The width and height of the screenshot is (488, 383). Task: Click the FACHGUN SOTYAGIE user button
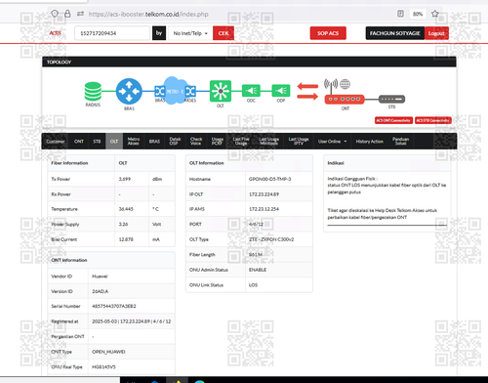(x=395, y=33)
